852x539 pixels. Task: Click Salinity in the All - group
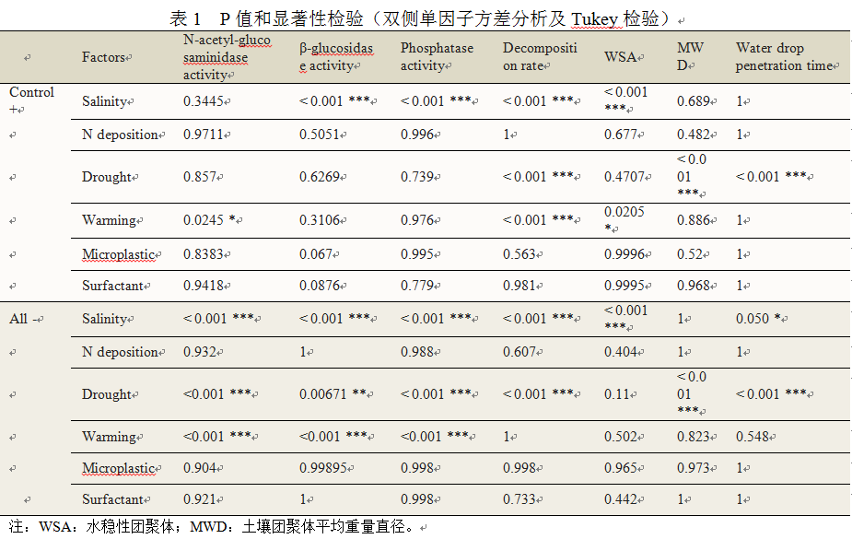(x=104, y=319)
